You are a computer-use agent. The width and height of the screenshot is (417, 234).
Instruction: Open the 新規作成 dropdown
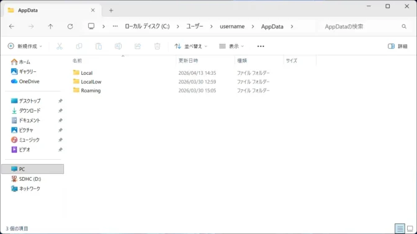point(25,46)
